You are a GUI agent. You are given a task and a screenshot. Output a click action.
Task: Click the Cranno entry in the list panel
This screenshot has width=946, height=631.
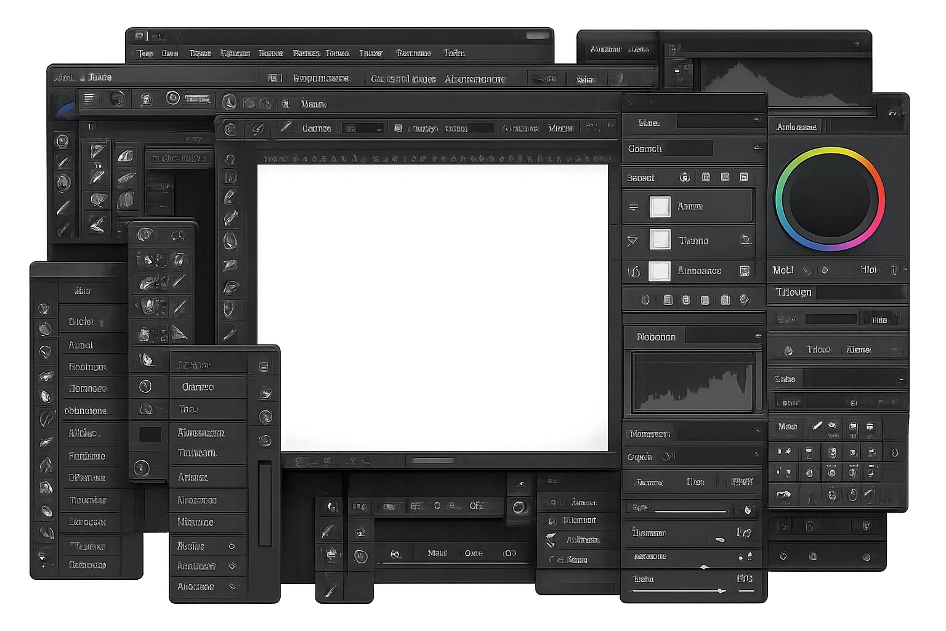198,387
